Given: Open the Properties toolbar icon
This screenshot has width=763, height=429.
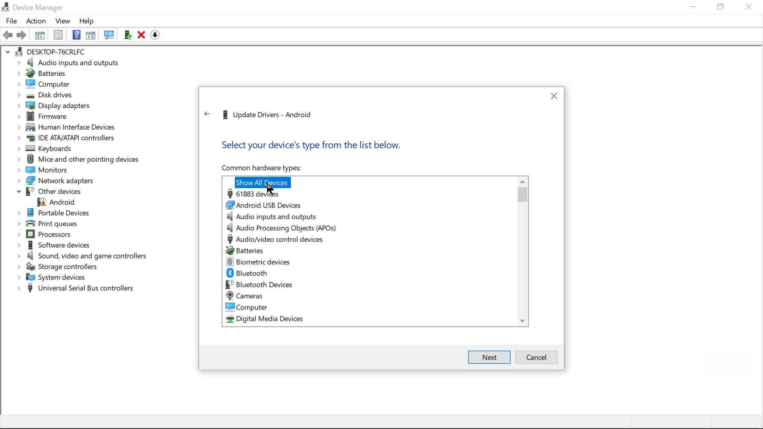Looking at the screenshot, I should 58,35.
